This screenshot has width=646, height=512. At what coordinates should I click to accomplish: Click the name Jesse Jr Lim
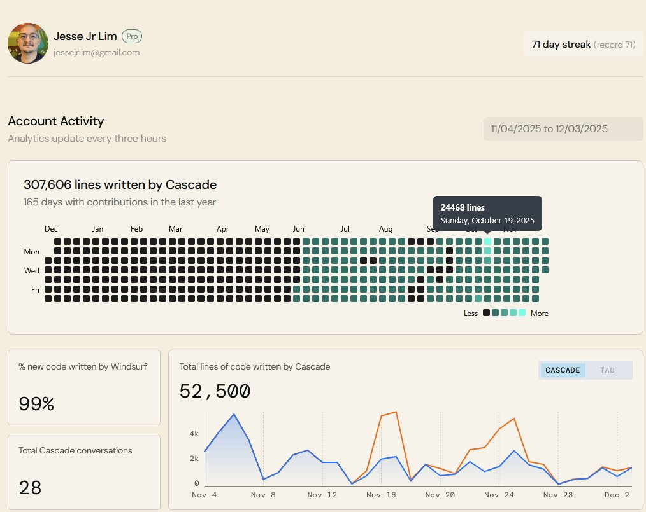point(85,36)
